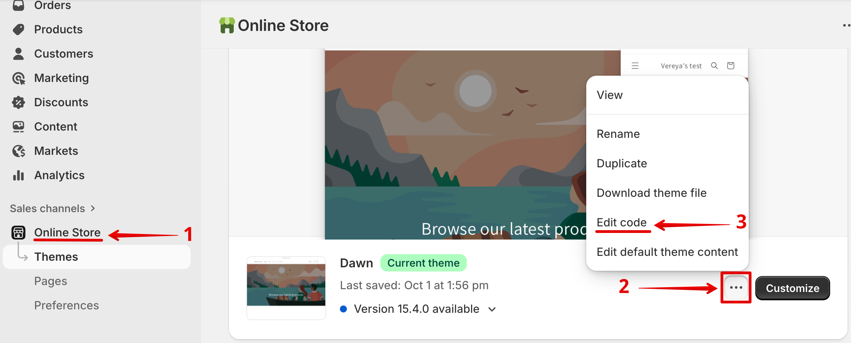Click Vereya's test store name in preview
Image resolution: width=851 pixels, height=343 pixels.
[x=681, y=66]
